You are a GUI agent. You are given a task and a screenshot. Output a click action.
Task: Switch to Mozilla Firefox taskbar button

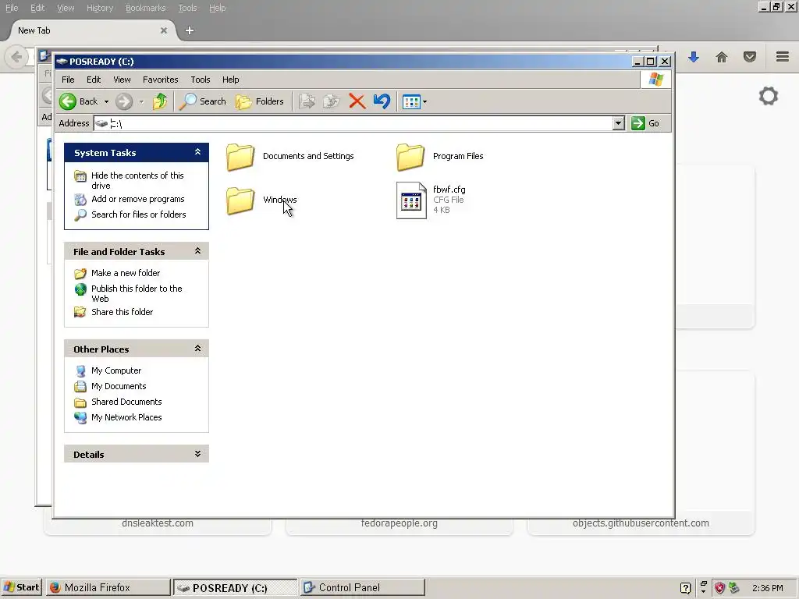pos(108,587)
